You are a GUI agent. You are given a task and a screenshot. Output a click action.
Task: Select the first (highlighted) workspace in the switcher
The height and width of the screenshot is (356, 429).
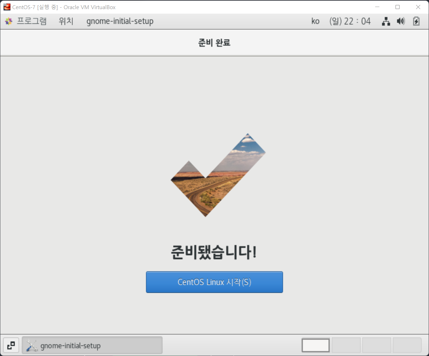[316, 345]
